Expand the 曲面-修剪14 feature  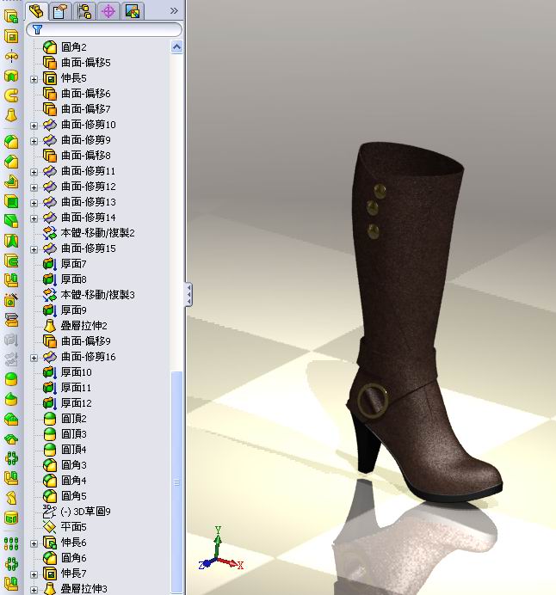(x=34, y=218)
